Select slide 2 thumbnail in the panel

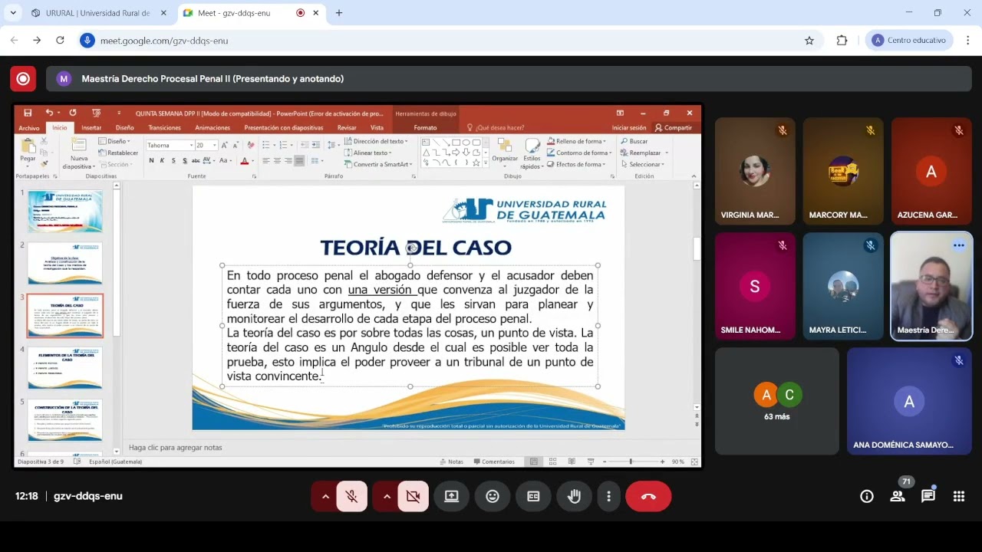pyautogui.click(x=65, y=263)
